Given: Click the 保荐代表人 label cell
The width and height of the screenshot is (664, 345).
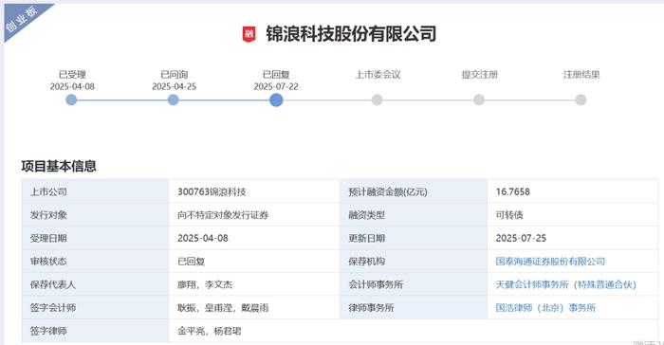Looking at the screenshot, I should pyautogui.click(x=95, y=285).
